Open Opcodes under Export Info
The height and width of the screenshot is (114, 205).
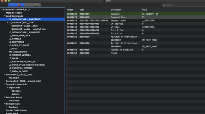(16, 91)
